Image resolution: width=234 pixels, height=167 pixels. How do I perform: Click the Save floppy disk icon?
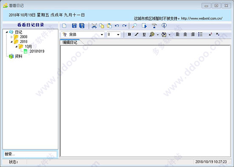click(74, 26)
